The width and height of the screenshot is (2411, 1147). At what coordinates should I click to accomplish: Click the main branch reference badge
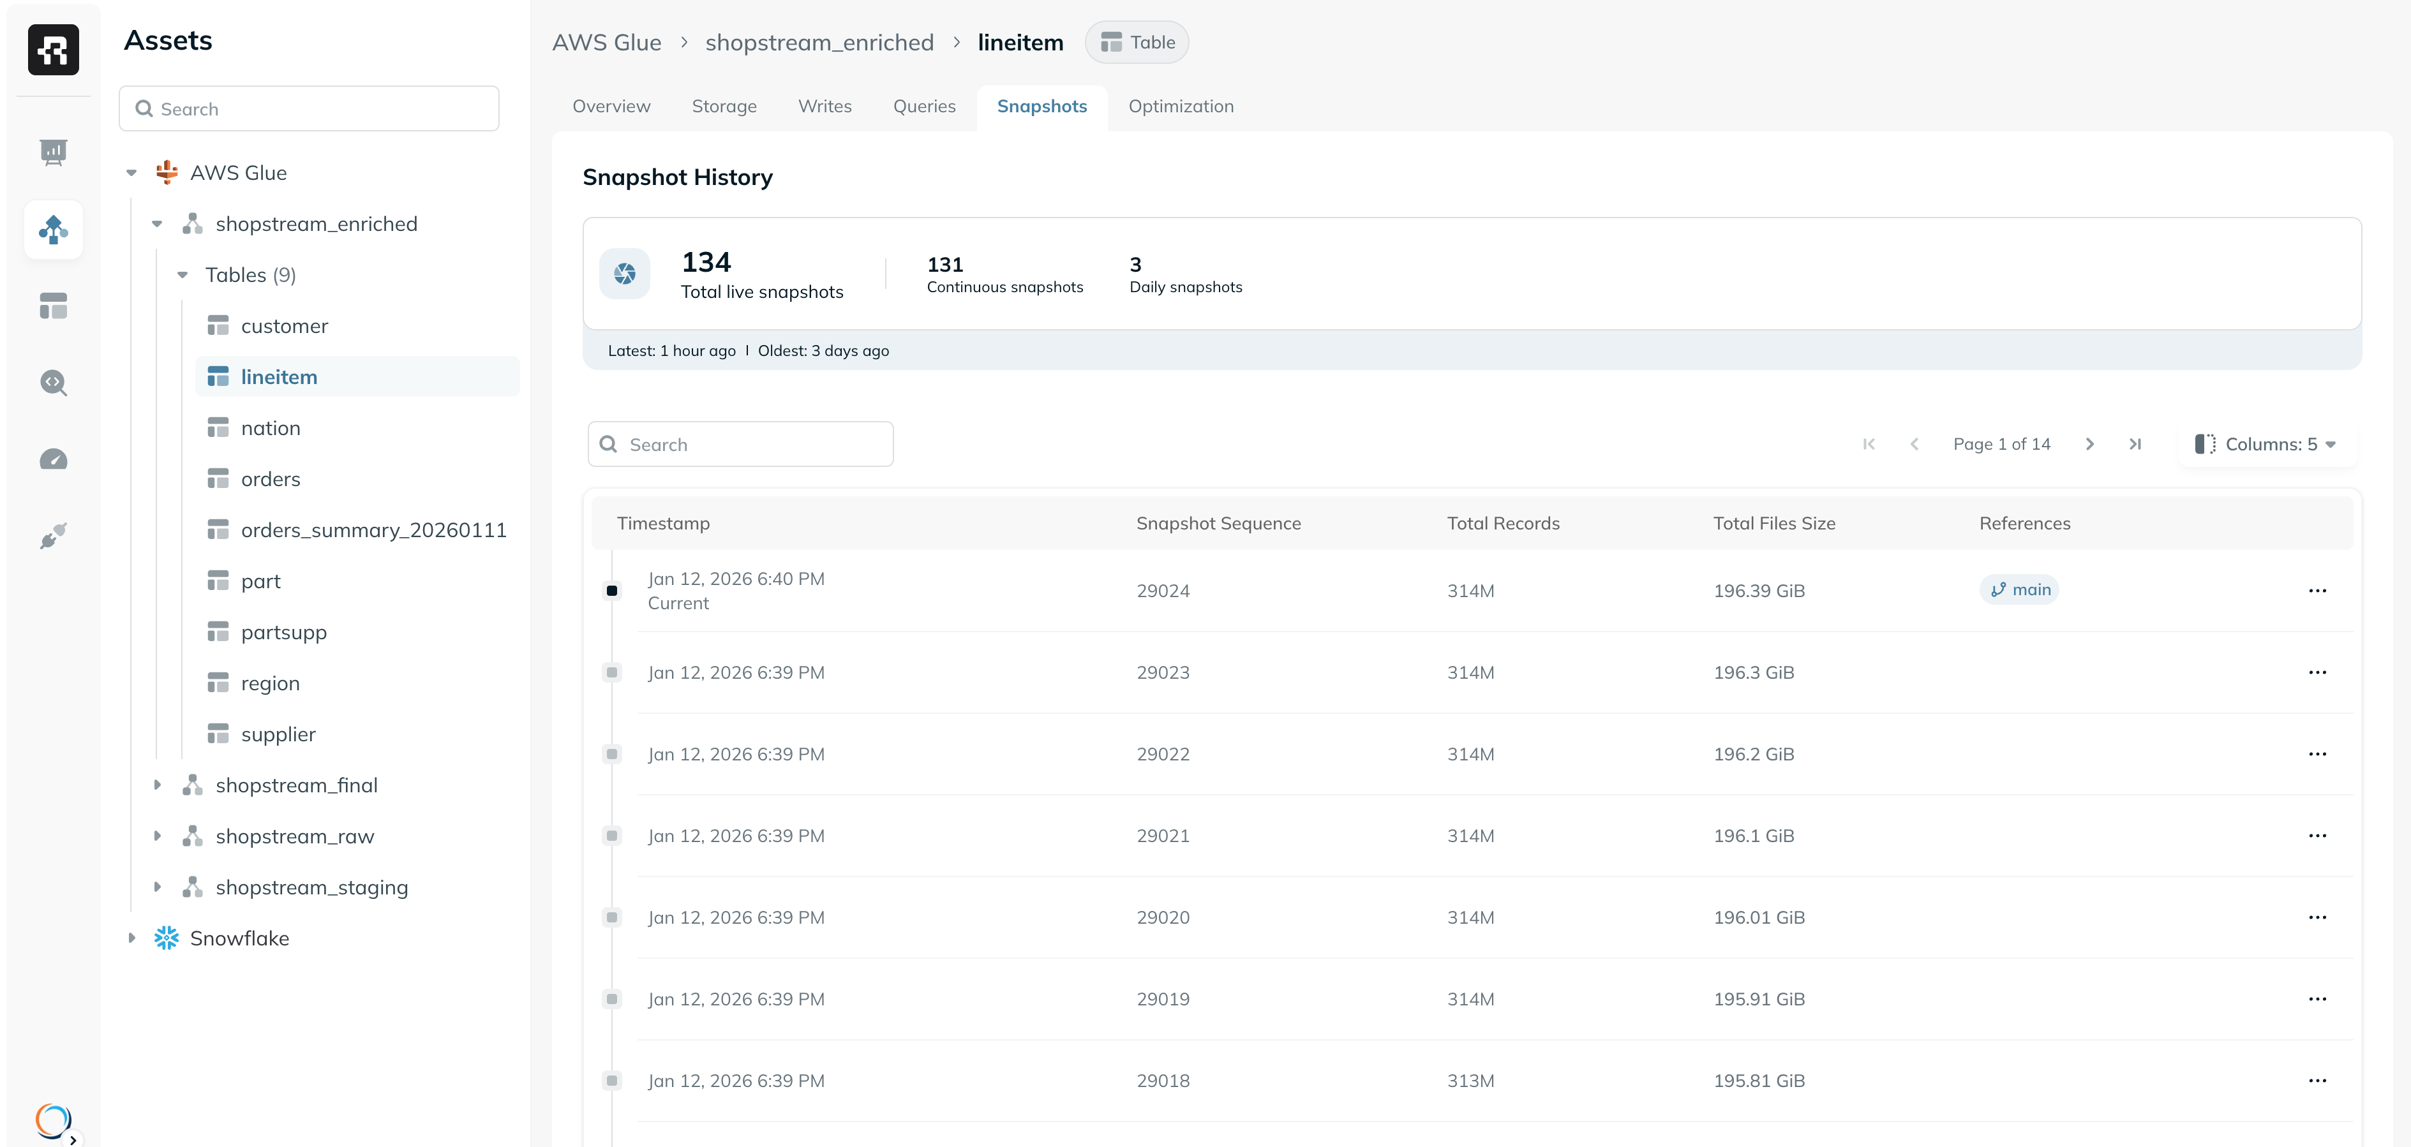[x=2019, y=589]
